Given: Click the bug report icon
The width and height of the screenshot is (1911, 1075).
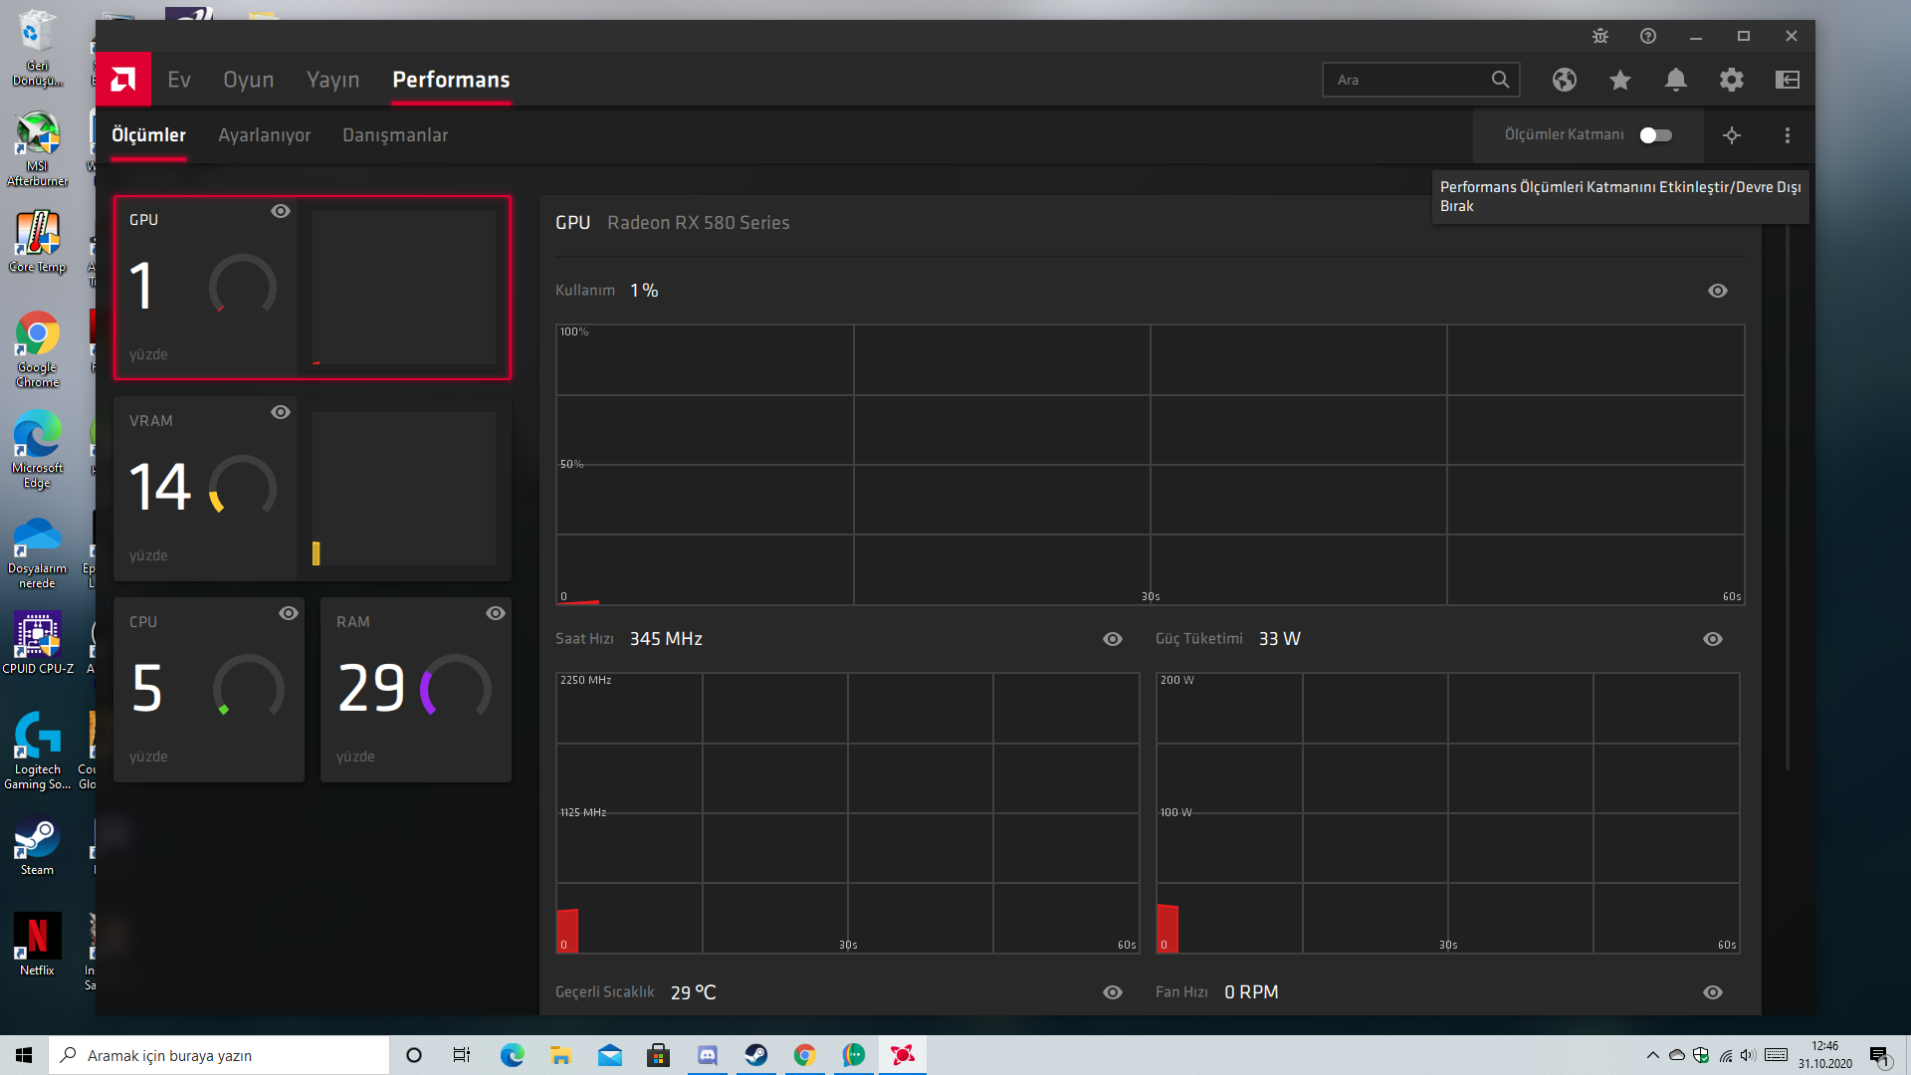Looking at the screenshot, I should [x=1600, y=36].
